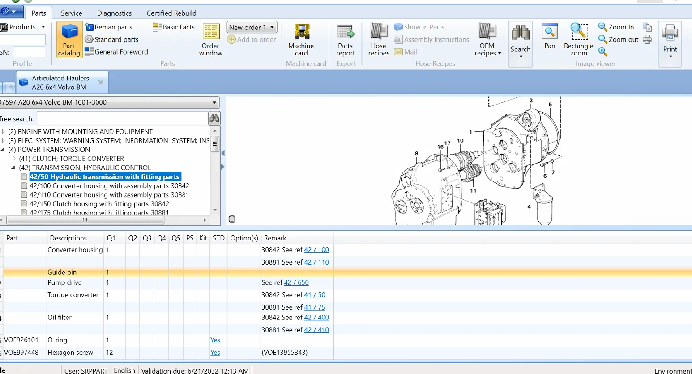Follow the 42 / 650 reference link
Screen dimensions: 692x374
click(x=296, y=282)
